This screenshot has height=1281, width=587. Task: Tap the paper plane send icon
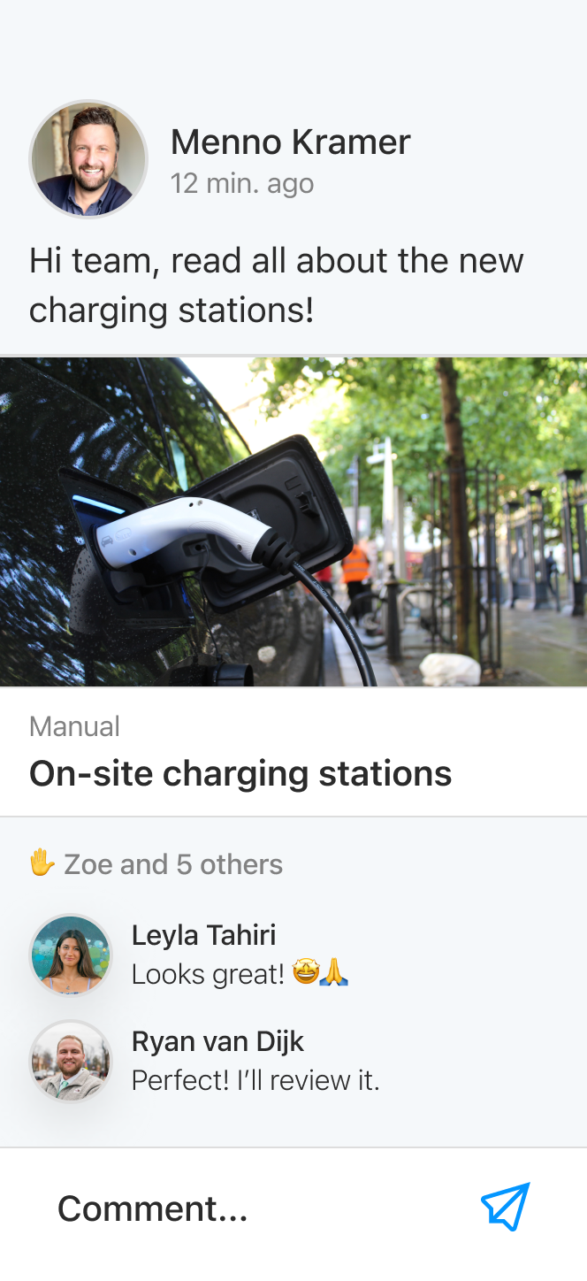pos(505,1208)
